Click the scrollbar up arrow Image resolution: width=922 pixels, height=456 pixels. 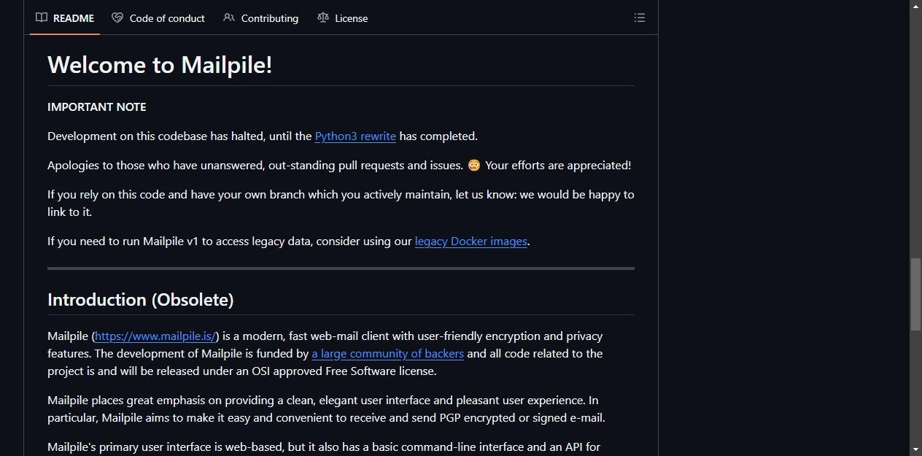[x=915, y=6]
